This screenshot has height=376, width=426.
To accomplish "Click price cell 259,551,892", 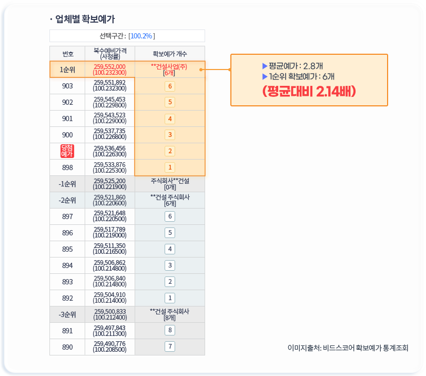I will coord(109,85).
